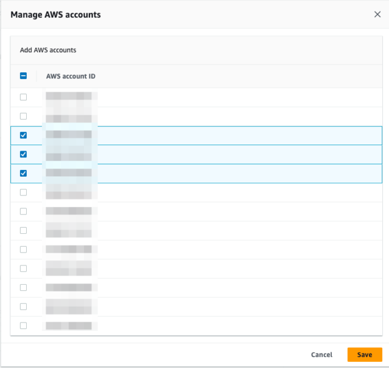Image resolution: width=389 pixels, height=368 pixels.
Task: Check the first account row's checkbox
Action: tap(23, 97)
